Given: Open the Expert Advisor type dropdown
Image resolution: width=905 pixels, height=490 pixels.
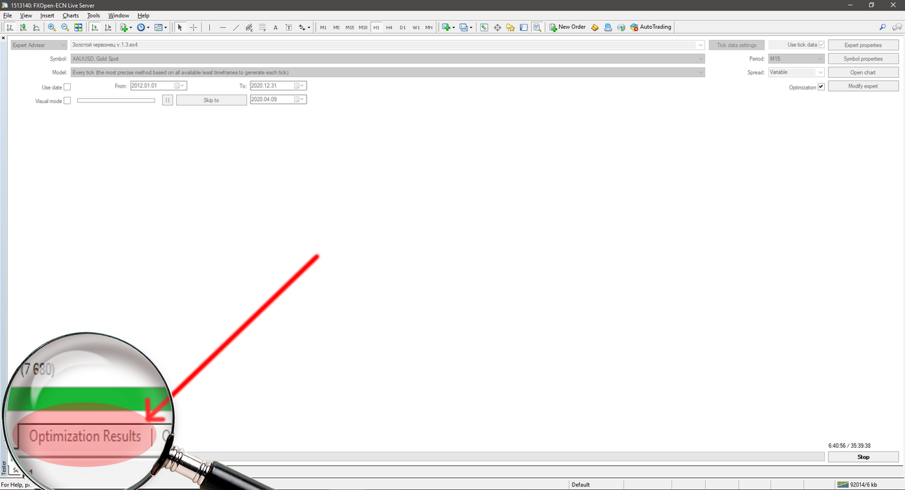Looking at the screenshot, I should (39, 45).
